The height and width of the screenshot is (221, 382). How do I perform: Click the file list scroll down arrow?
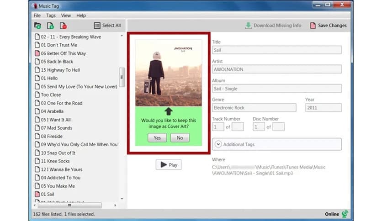tap(122, 199)
